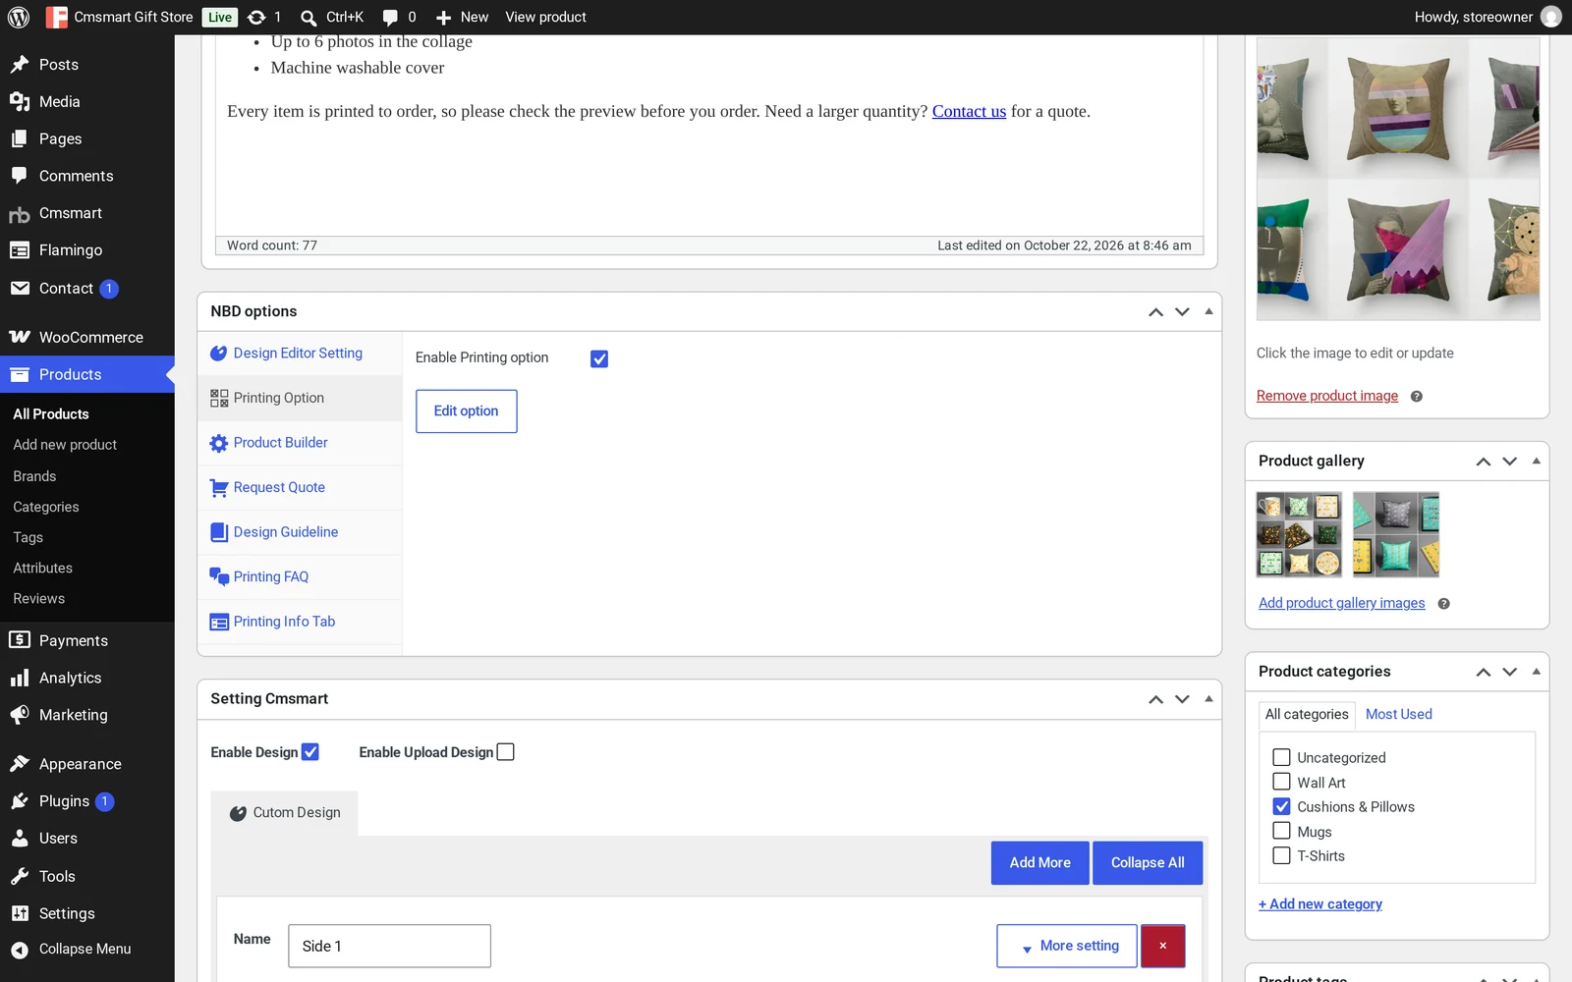Move NBD options panel down
The image size is (1572, 982).
[1182, 311]
